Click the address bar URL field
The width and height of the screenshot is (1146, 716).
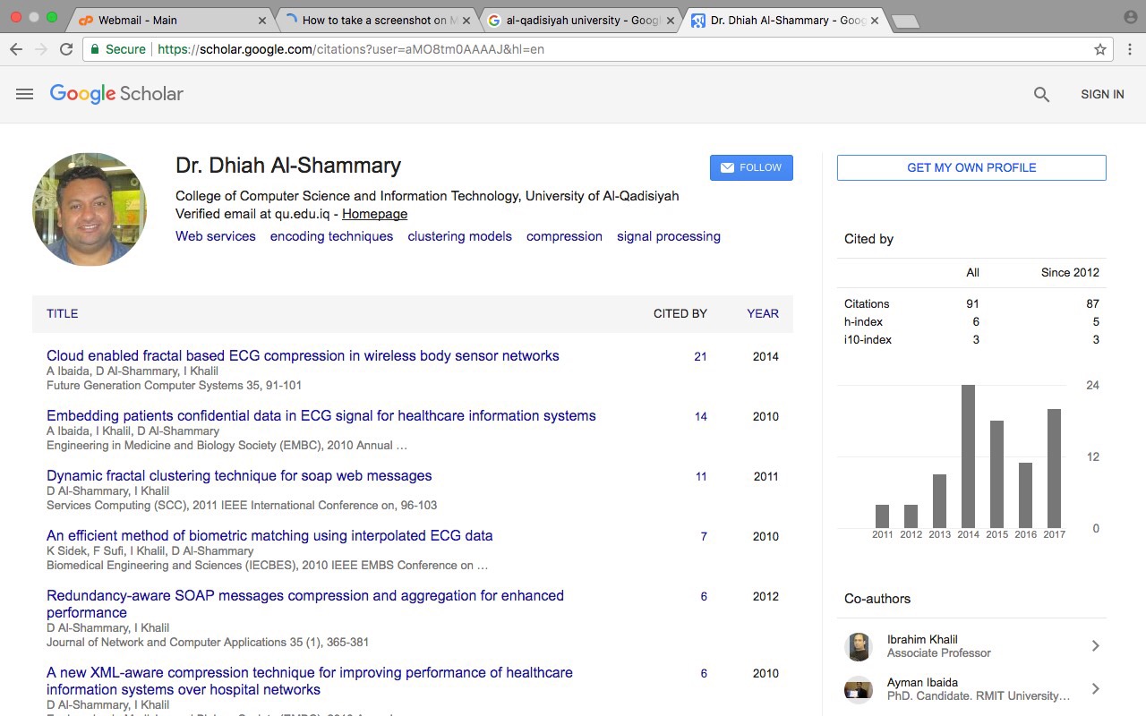coord(582,49)
